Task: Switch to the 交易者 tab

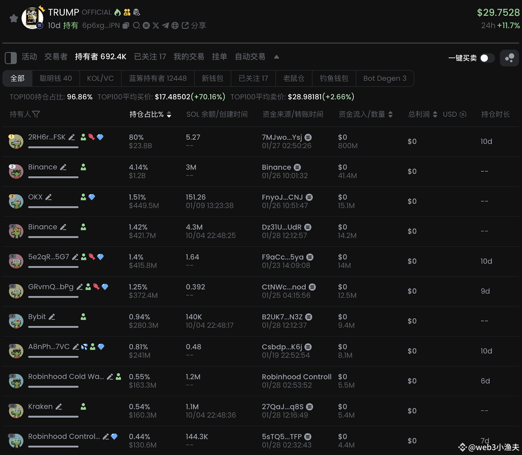Action: click(x=55, y=57)
